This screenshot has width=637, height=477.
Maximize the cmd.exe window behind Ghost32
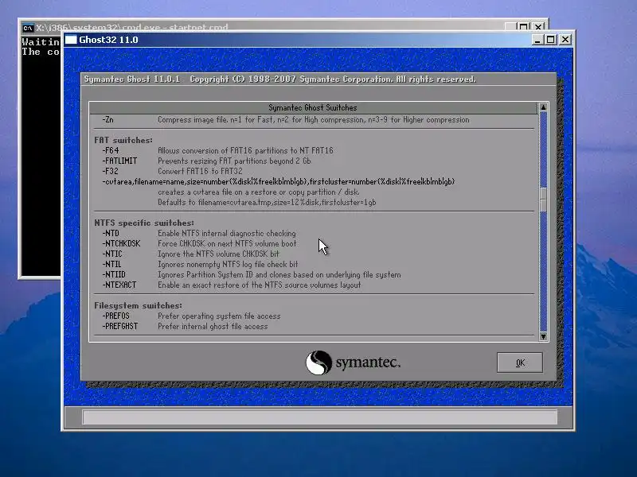(524, 27)
